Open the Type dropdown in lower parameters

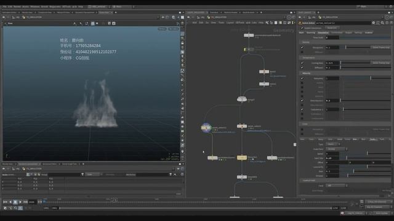pyautogui.click(x=332, y=144)
